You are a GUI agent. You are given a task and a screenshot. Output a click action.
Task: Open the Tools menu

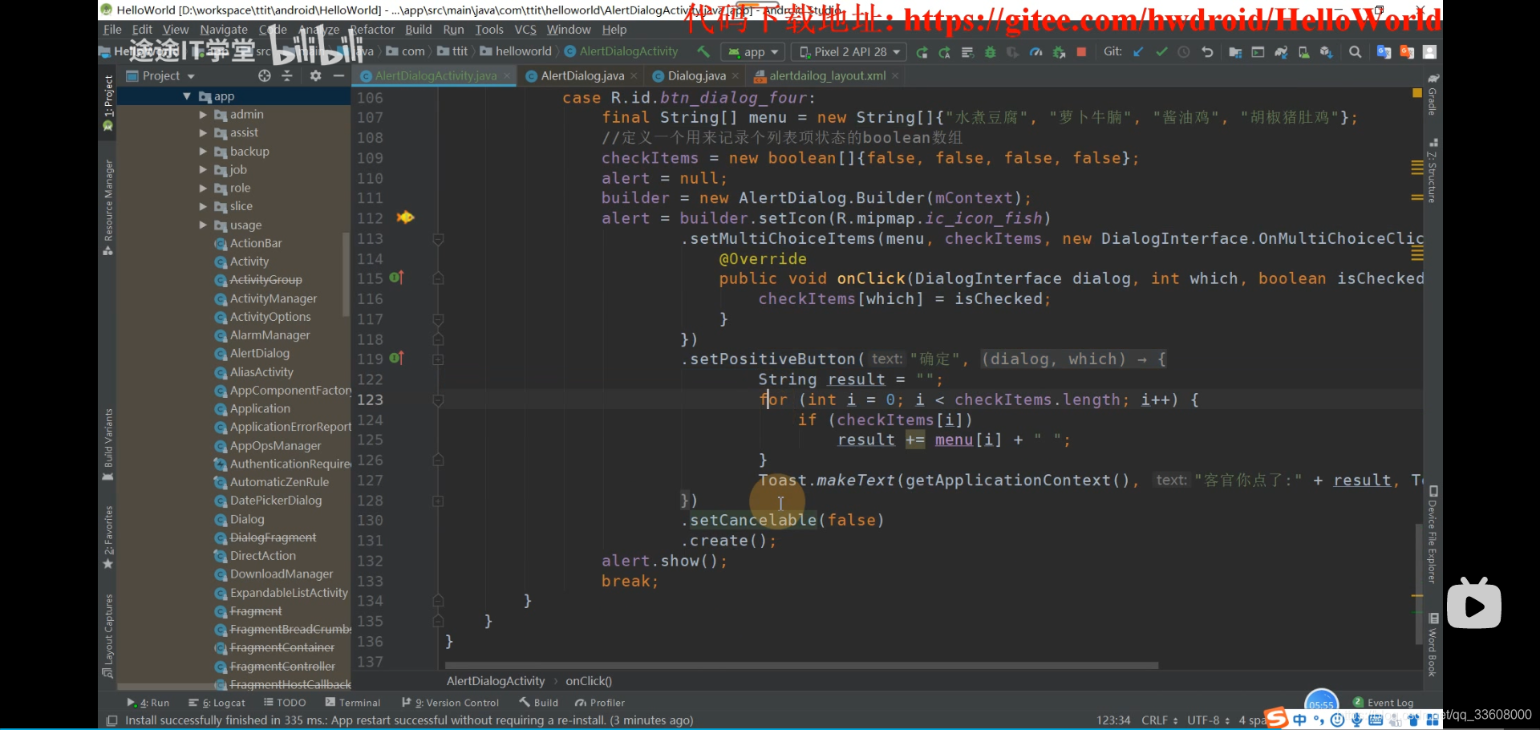489,30
